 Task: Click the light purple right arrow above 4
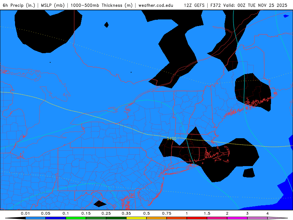(278, 218)
